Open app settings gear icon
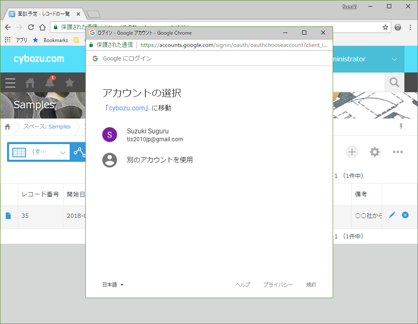 [375, 152]
